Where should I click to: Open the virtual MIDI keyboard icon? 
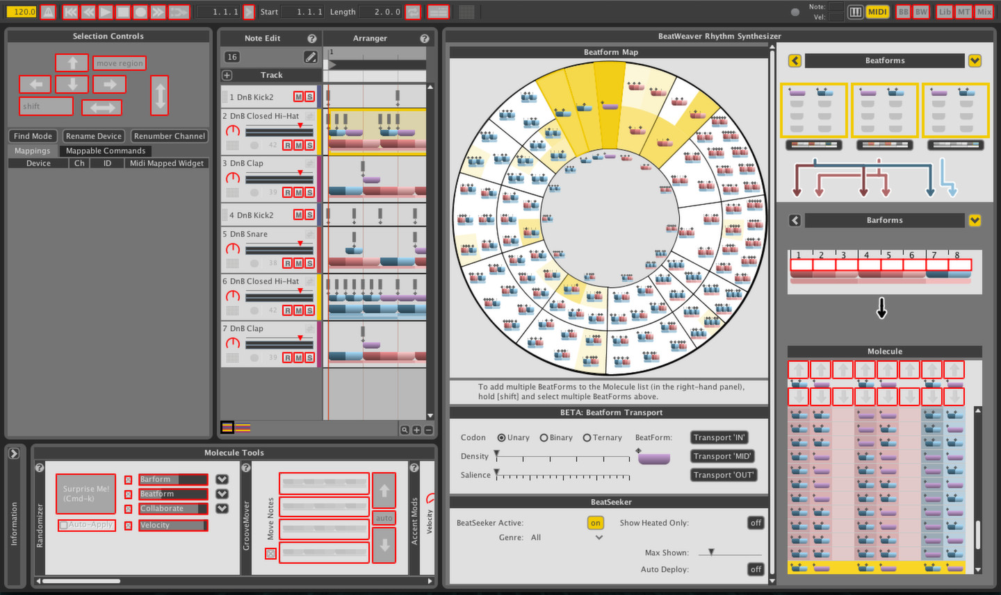(855, 12)
